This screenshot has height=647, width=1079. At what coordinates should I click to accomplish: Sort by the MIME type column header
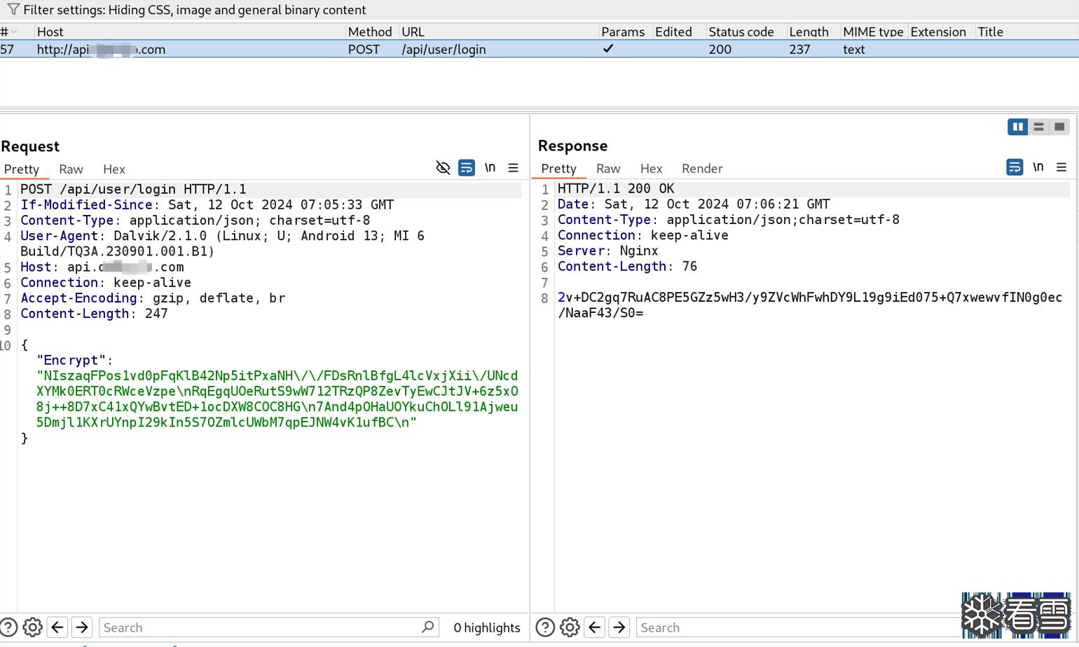pos(873,32)
